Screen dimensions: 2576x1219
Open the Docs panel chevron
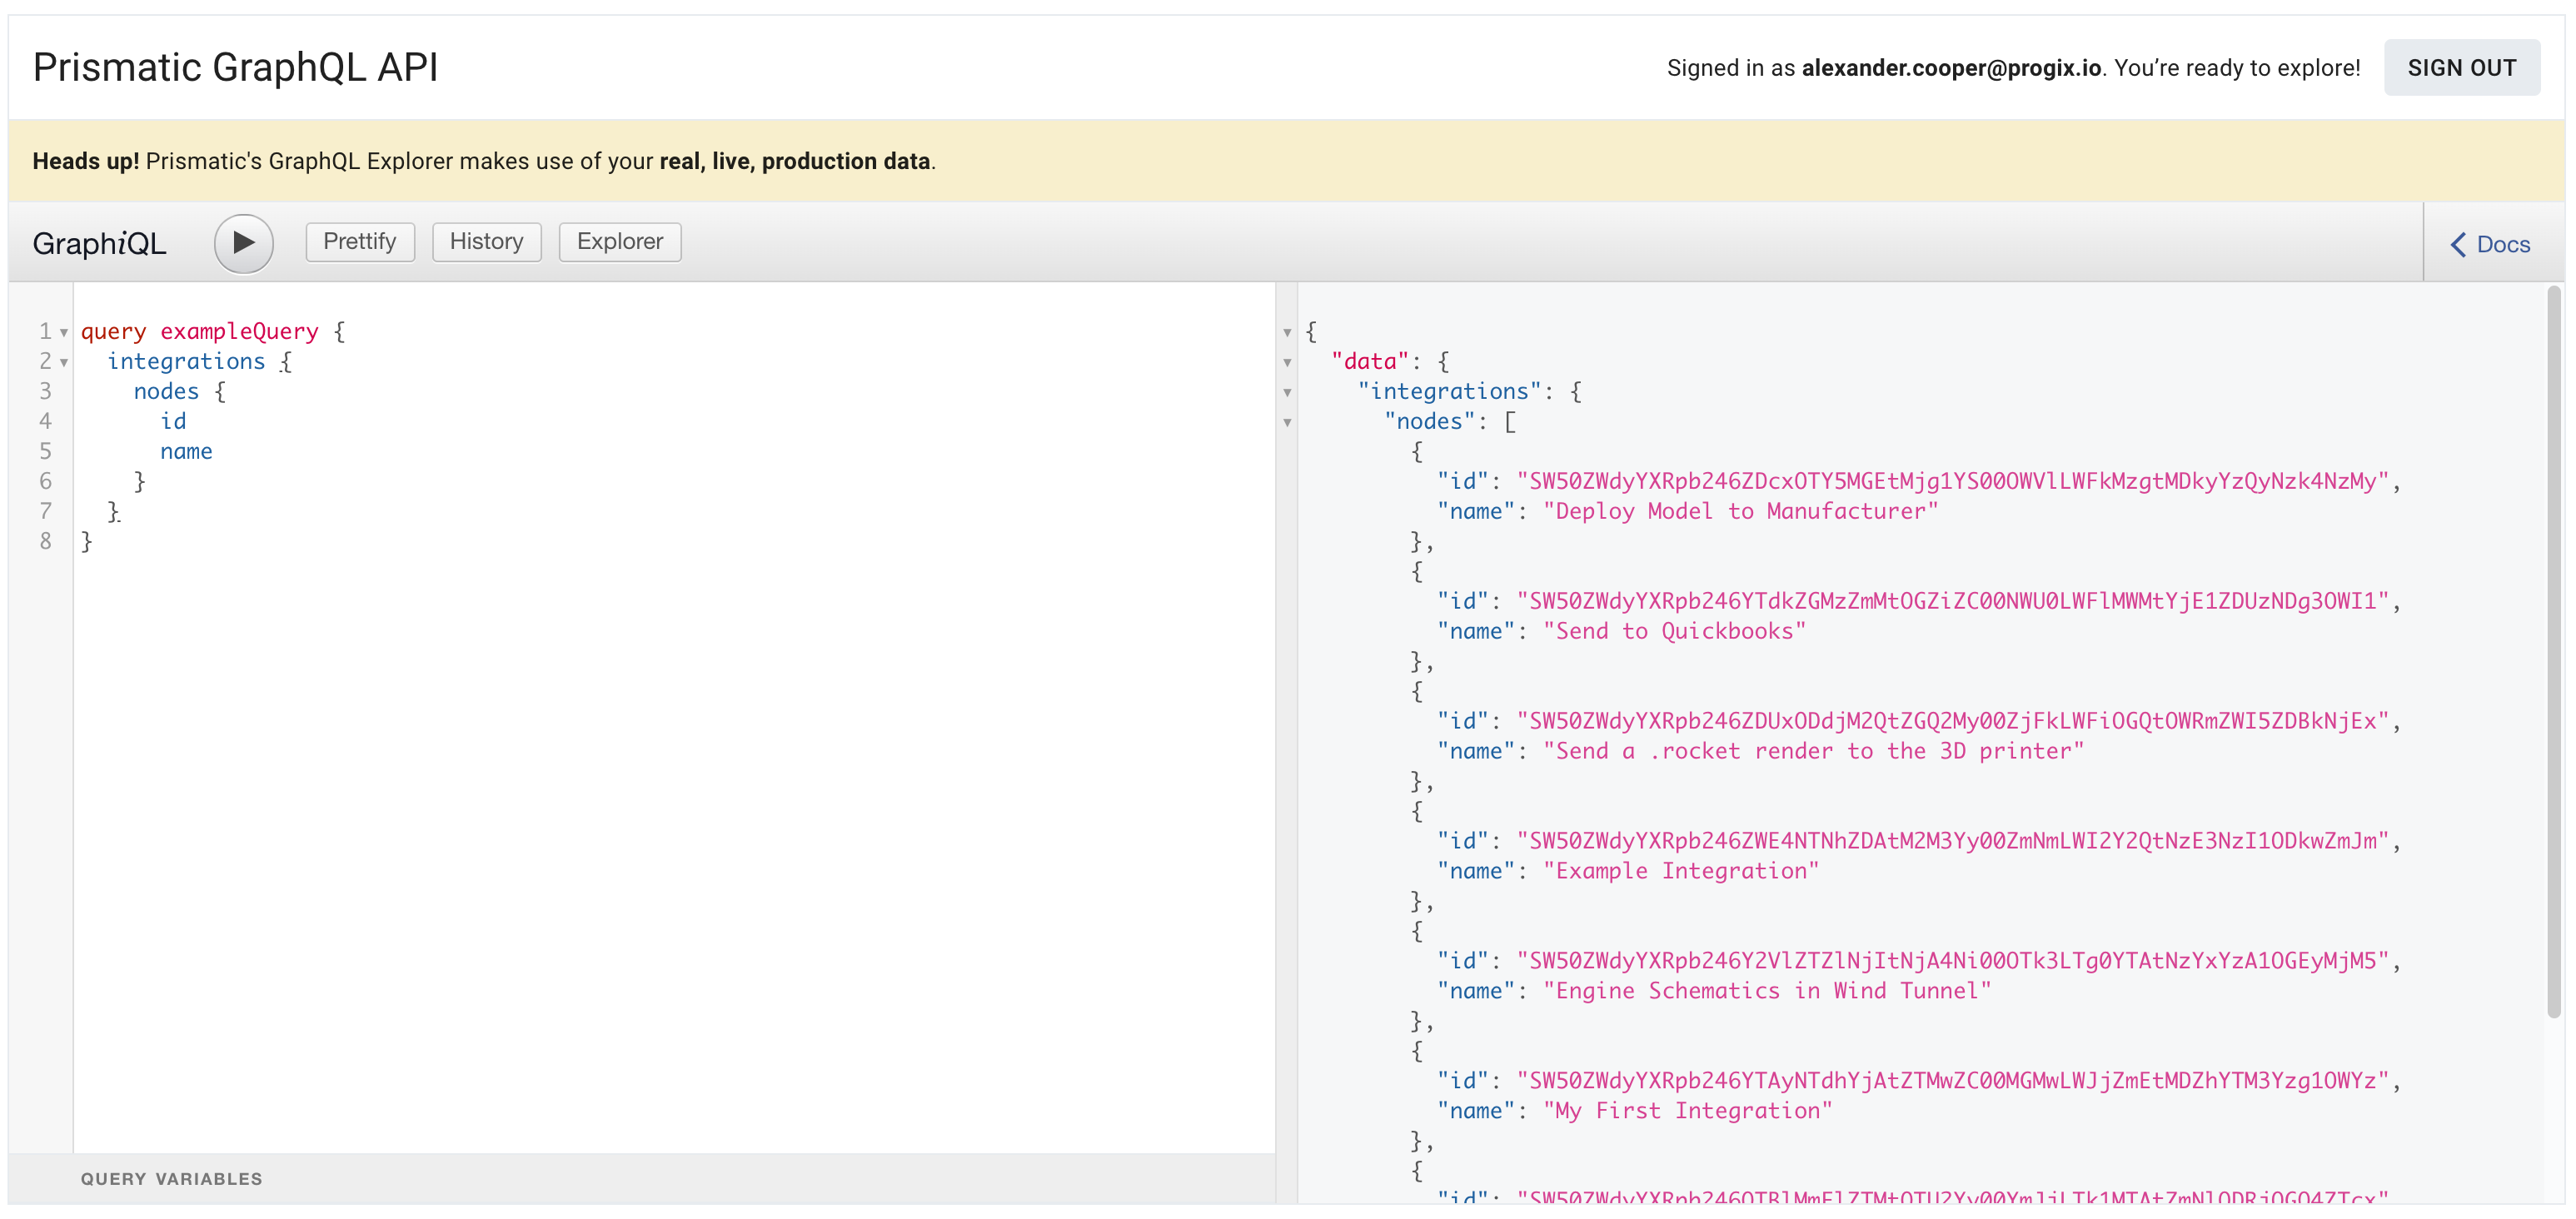point(2458,245)
